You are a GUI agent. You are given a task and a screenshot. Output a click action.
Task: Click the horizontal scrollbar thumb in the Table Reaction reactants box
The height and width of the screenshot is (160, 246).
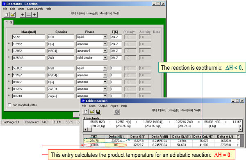[x=89, y=130]
